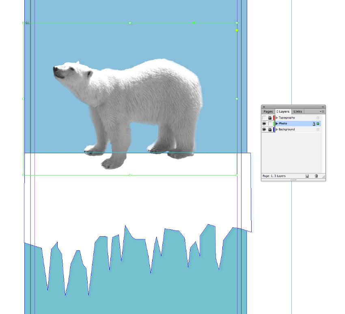Image resolution: width=345 pixels, height=314 pixels.
Task: Click the Photo layer green color bar
Action: tap(274, 124)
